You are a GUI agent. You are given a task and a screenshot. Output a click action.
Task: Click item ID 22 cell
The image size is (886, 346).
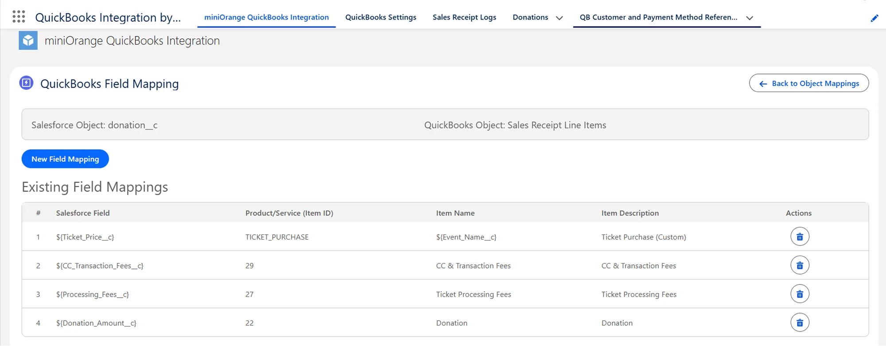tap(249, 323)
